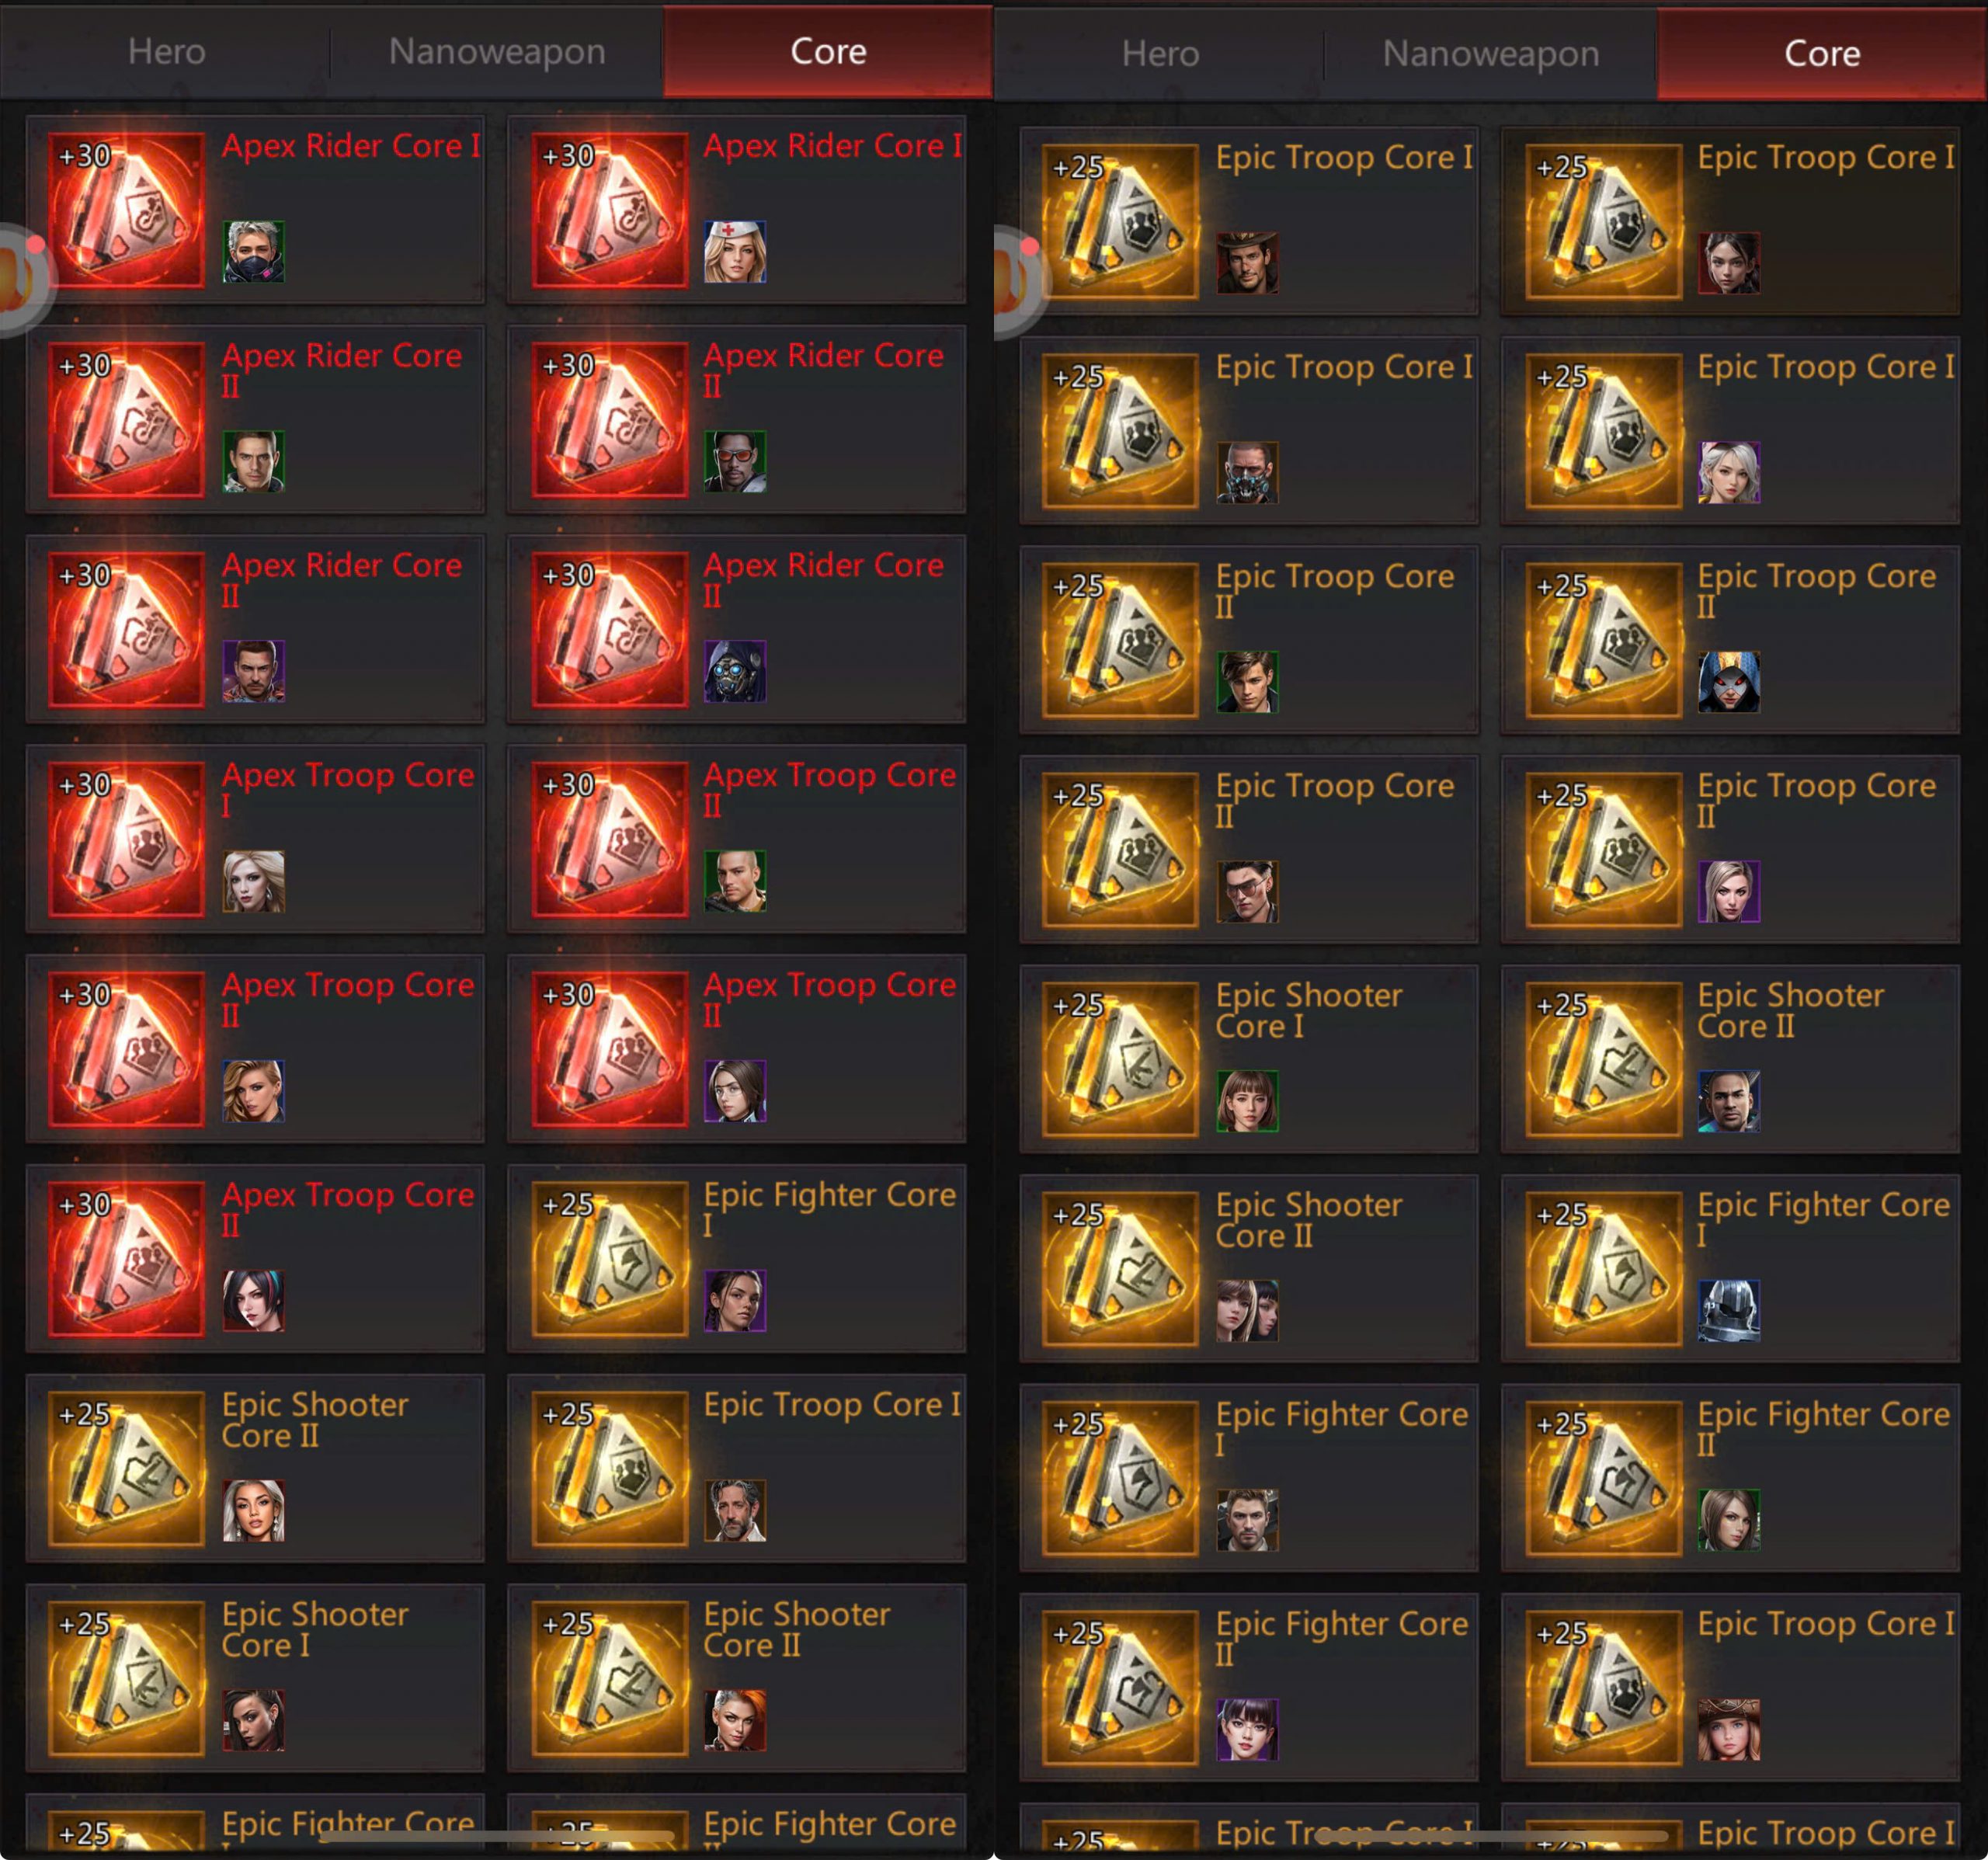Select Apex Rider Core I with nurse hero
The width and height of the screenshot is (1988, 1860).
coord(737,210)
